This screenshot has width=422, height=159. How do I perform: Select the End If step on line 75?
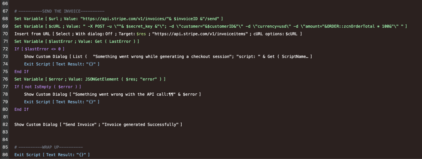point(21,72)
